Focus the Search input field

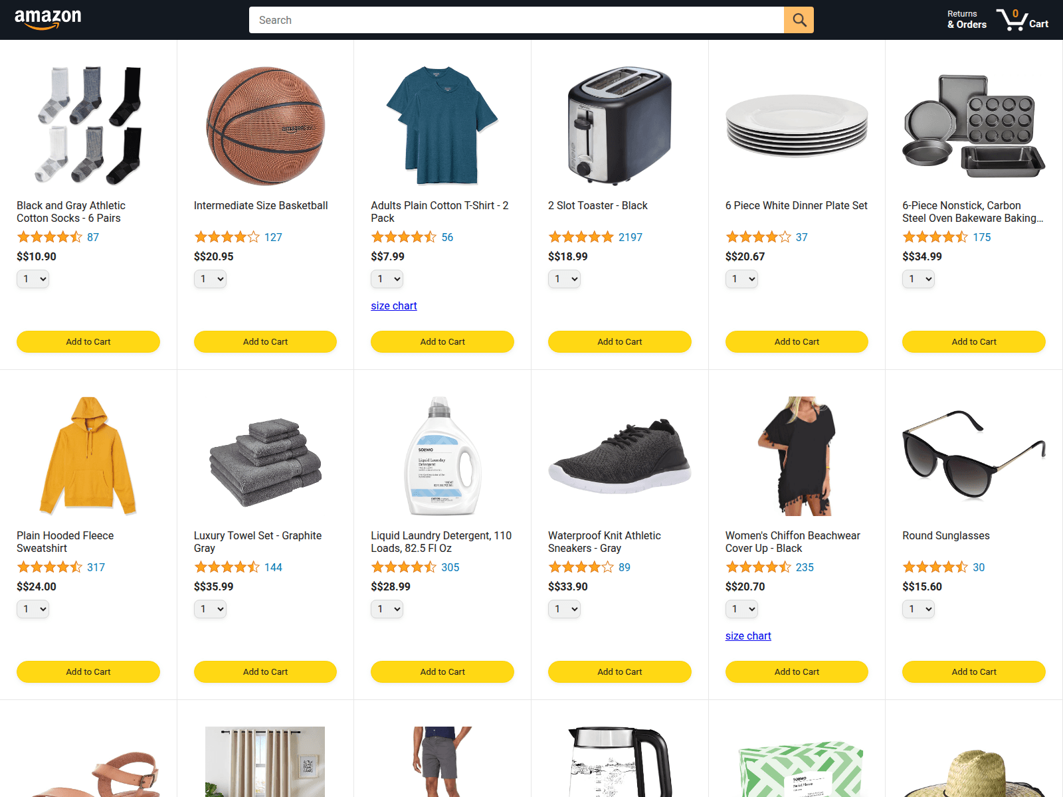point(516,20)
